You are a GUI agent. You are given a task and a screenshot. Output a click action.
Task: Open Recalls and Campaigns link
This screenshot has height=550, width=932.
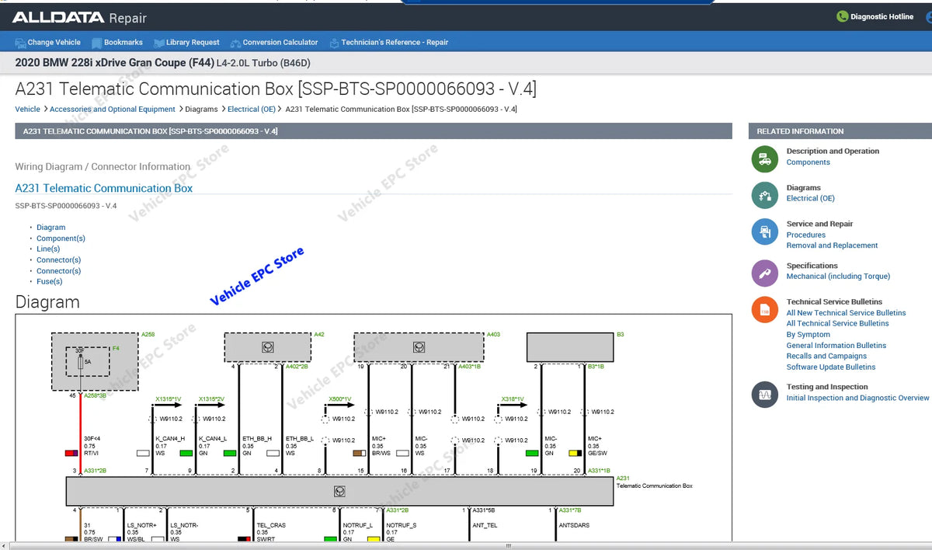point(826,357)
